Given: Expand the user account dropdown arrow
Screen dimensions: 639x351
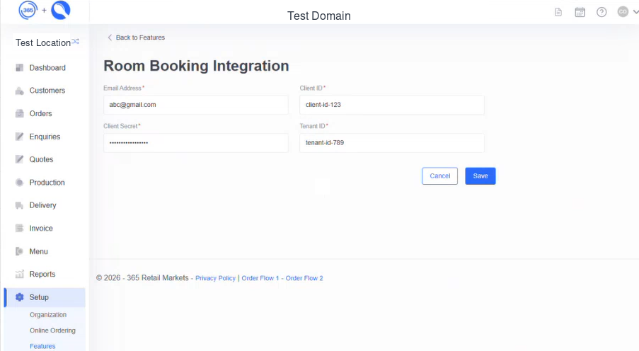Looking at the screenshot, I should click(x=635, y=12).
